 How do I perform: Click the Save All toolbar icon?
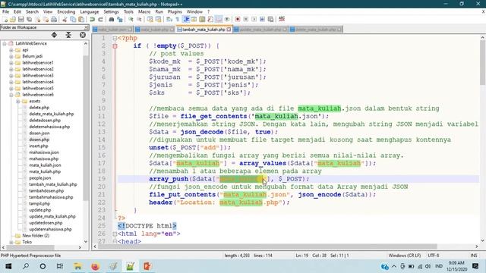click(29, 19)
